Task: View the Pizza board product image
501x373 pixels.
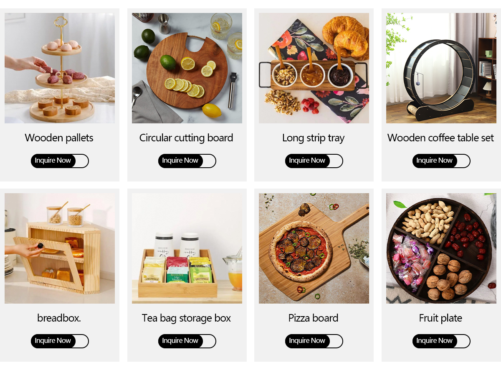Action: pos(314,248)
